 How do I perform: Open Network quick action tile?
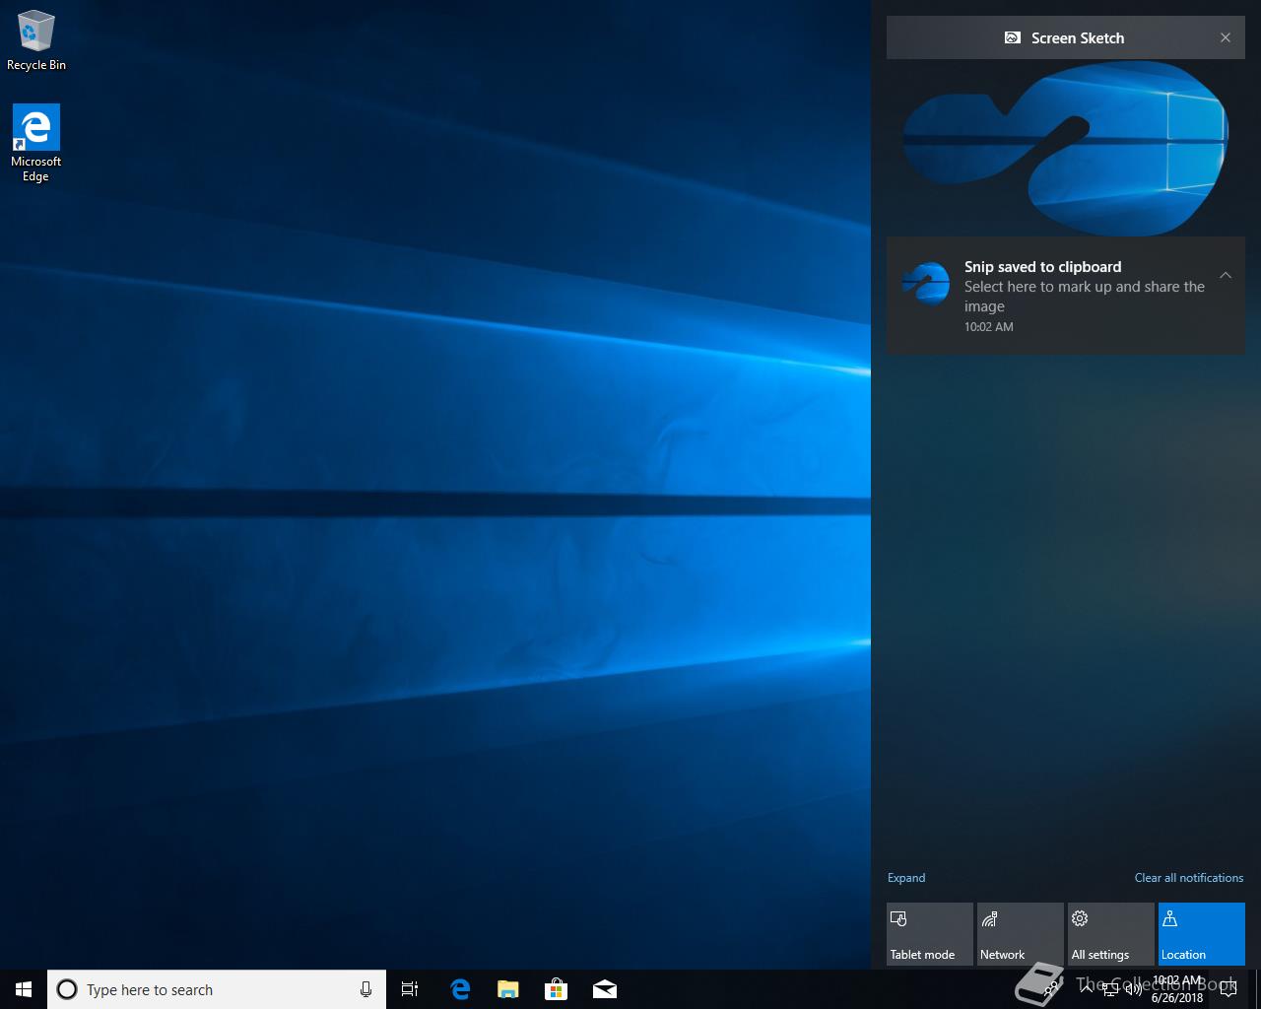click(x=1021, y=934)
